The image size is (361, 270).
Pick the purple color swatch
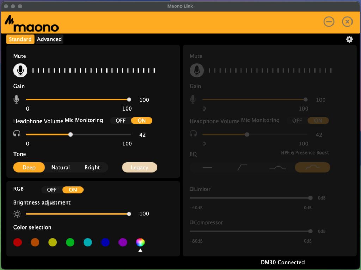(123, 242)
